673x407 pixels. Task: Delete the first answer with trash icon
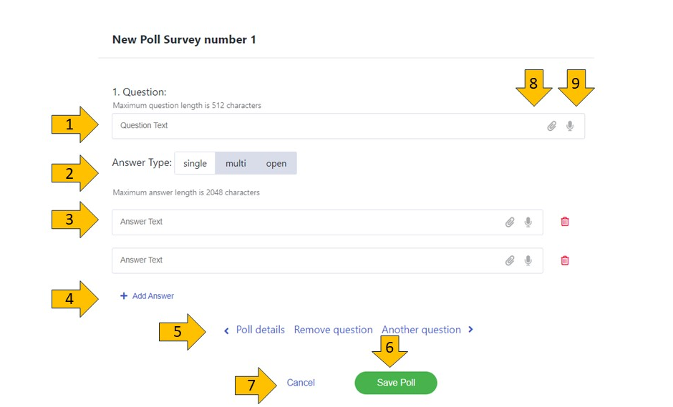(x=565, y=222)
